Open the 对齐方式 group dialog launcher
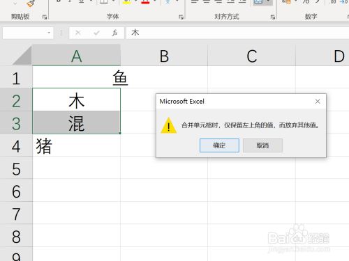The image size is (349, 261). [x=272, y=17]
